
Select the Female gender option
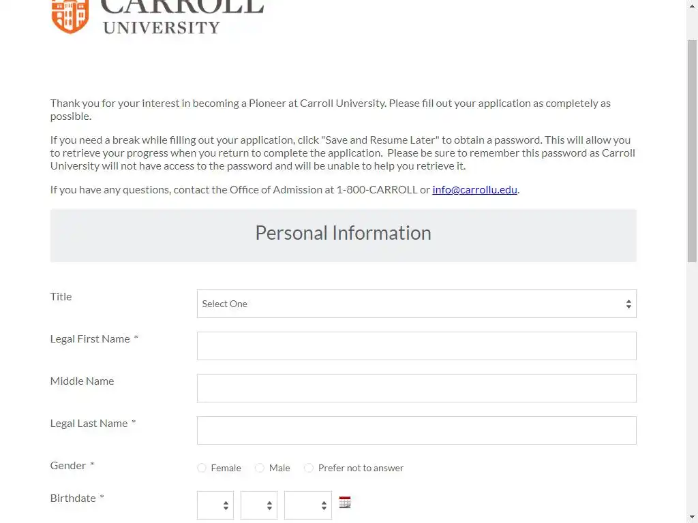(x=202, y=468)
